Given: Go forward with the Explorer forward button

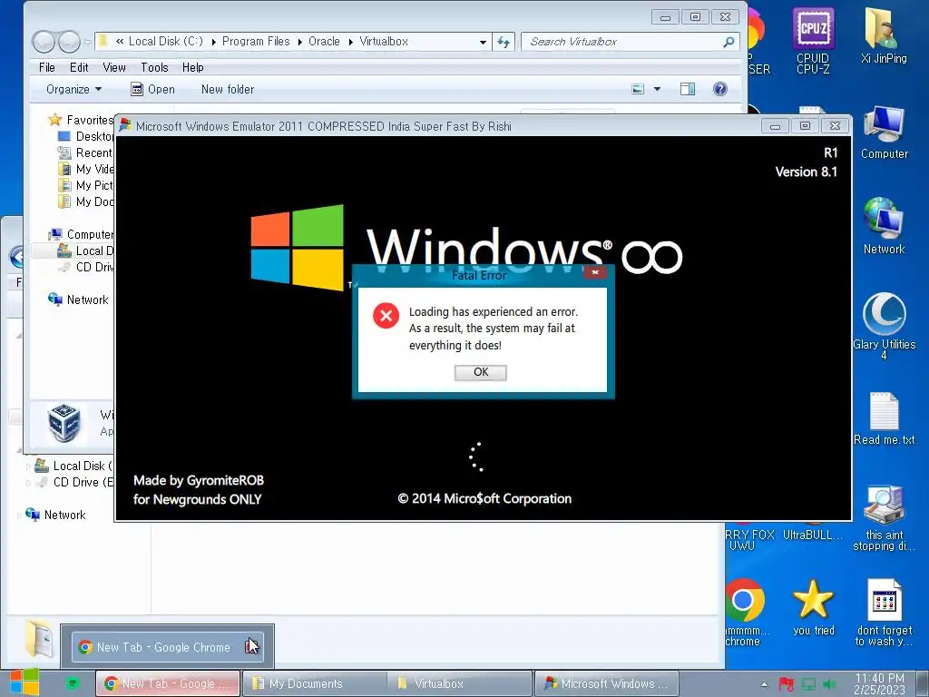Looking at the screenshot, I should pos(69,42).
